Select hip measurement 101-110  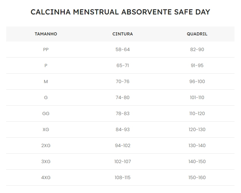[x=197, y=98]
